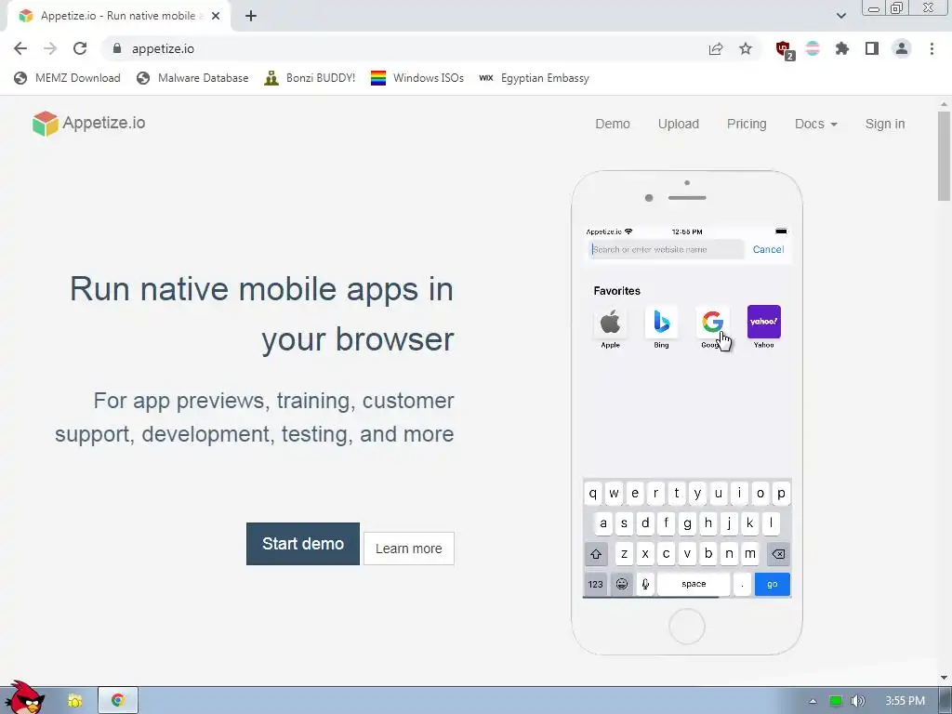
Task: Tap the period key on phone keyboard
Action: [x=742, y=584]
